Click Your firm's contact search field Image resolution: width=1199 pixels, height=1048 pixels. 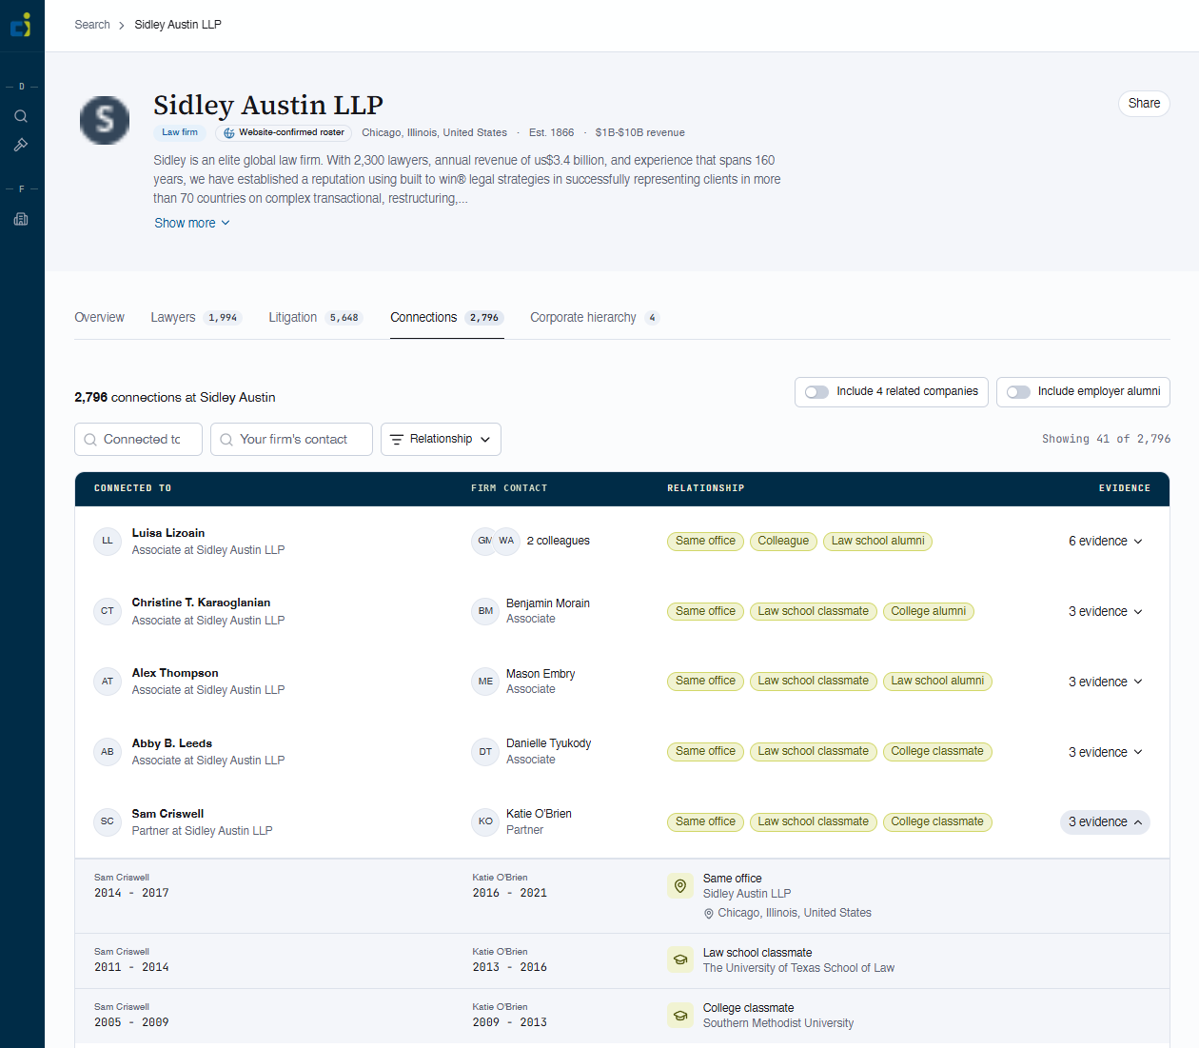tap(291, 440)
